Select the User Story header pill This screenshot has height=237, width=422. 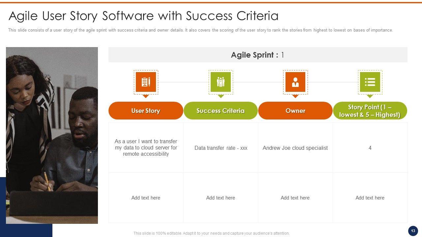pos(146,111)
